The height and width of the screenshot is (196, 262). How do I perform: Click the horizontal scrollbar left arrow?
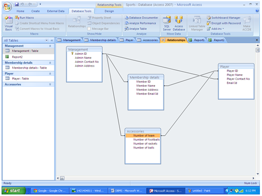pyautogui.click(x=58, y=178)
